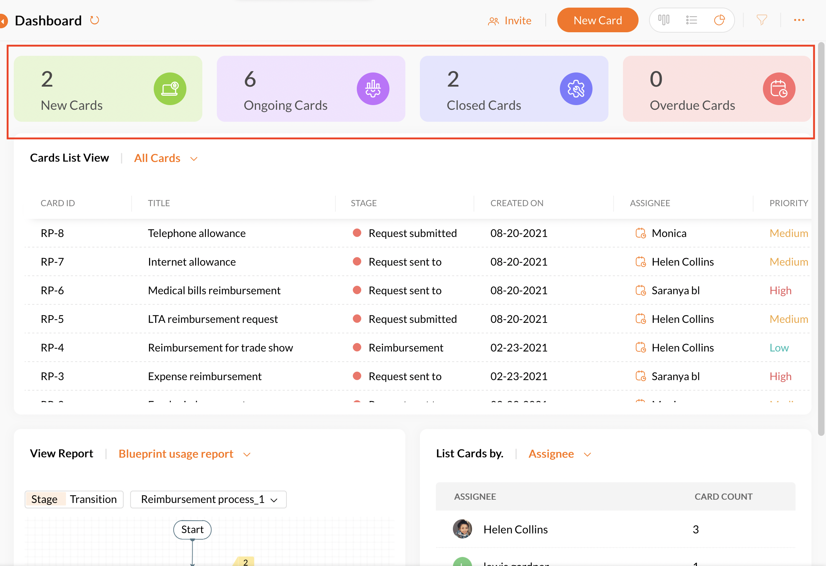826x566 pixels.
Task: Select the Stage toggle option
Action: [x=45, y=499]
